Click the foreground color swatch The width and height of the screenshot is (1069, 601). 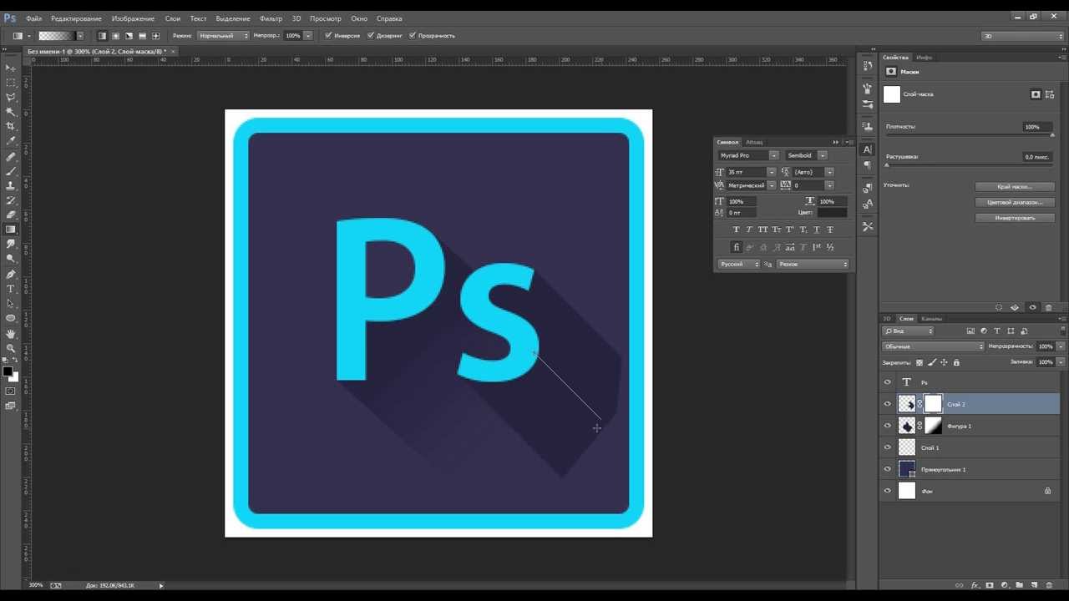click(x=8, y=371)
